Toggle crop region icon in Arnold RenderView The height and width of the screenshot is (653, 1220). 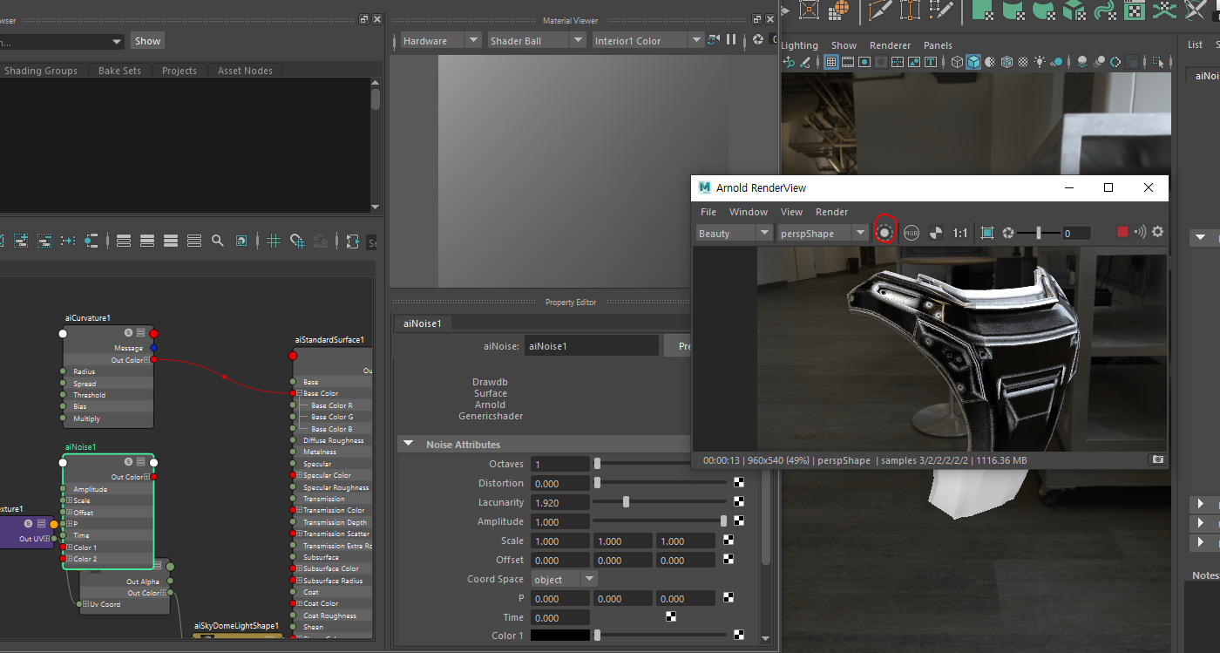click(987, 233)
